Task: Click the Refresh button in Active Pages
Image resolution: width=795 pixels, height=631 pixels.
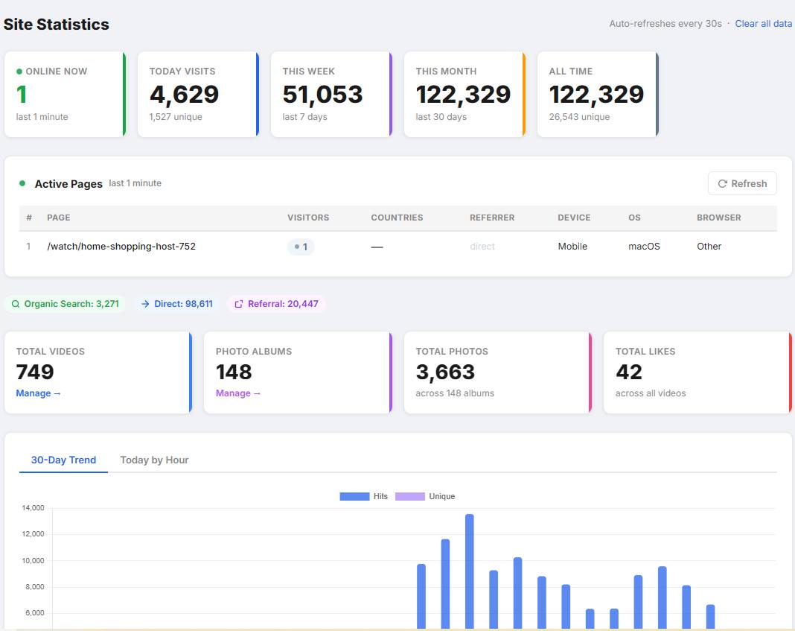Action: (x=742, y=183)
